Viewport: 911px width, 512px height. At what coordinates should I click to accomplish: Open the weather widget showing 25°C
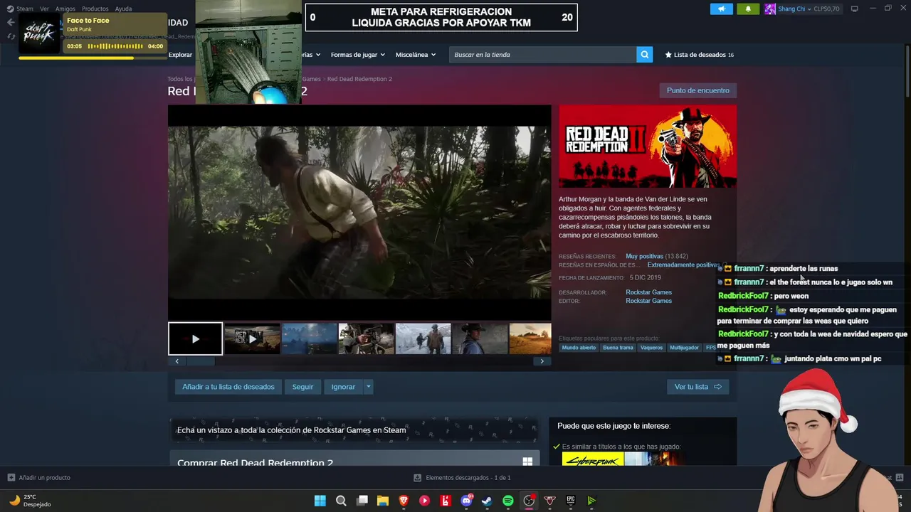tap(31, 501)
